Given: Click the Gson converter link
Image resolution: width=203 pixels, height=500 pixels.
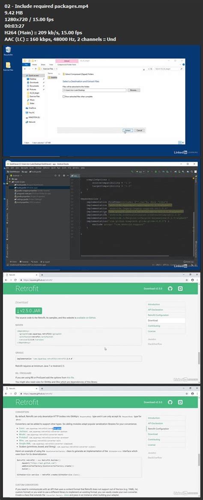Looking at the screenshot, I should click(21, 428).
